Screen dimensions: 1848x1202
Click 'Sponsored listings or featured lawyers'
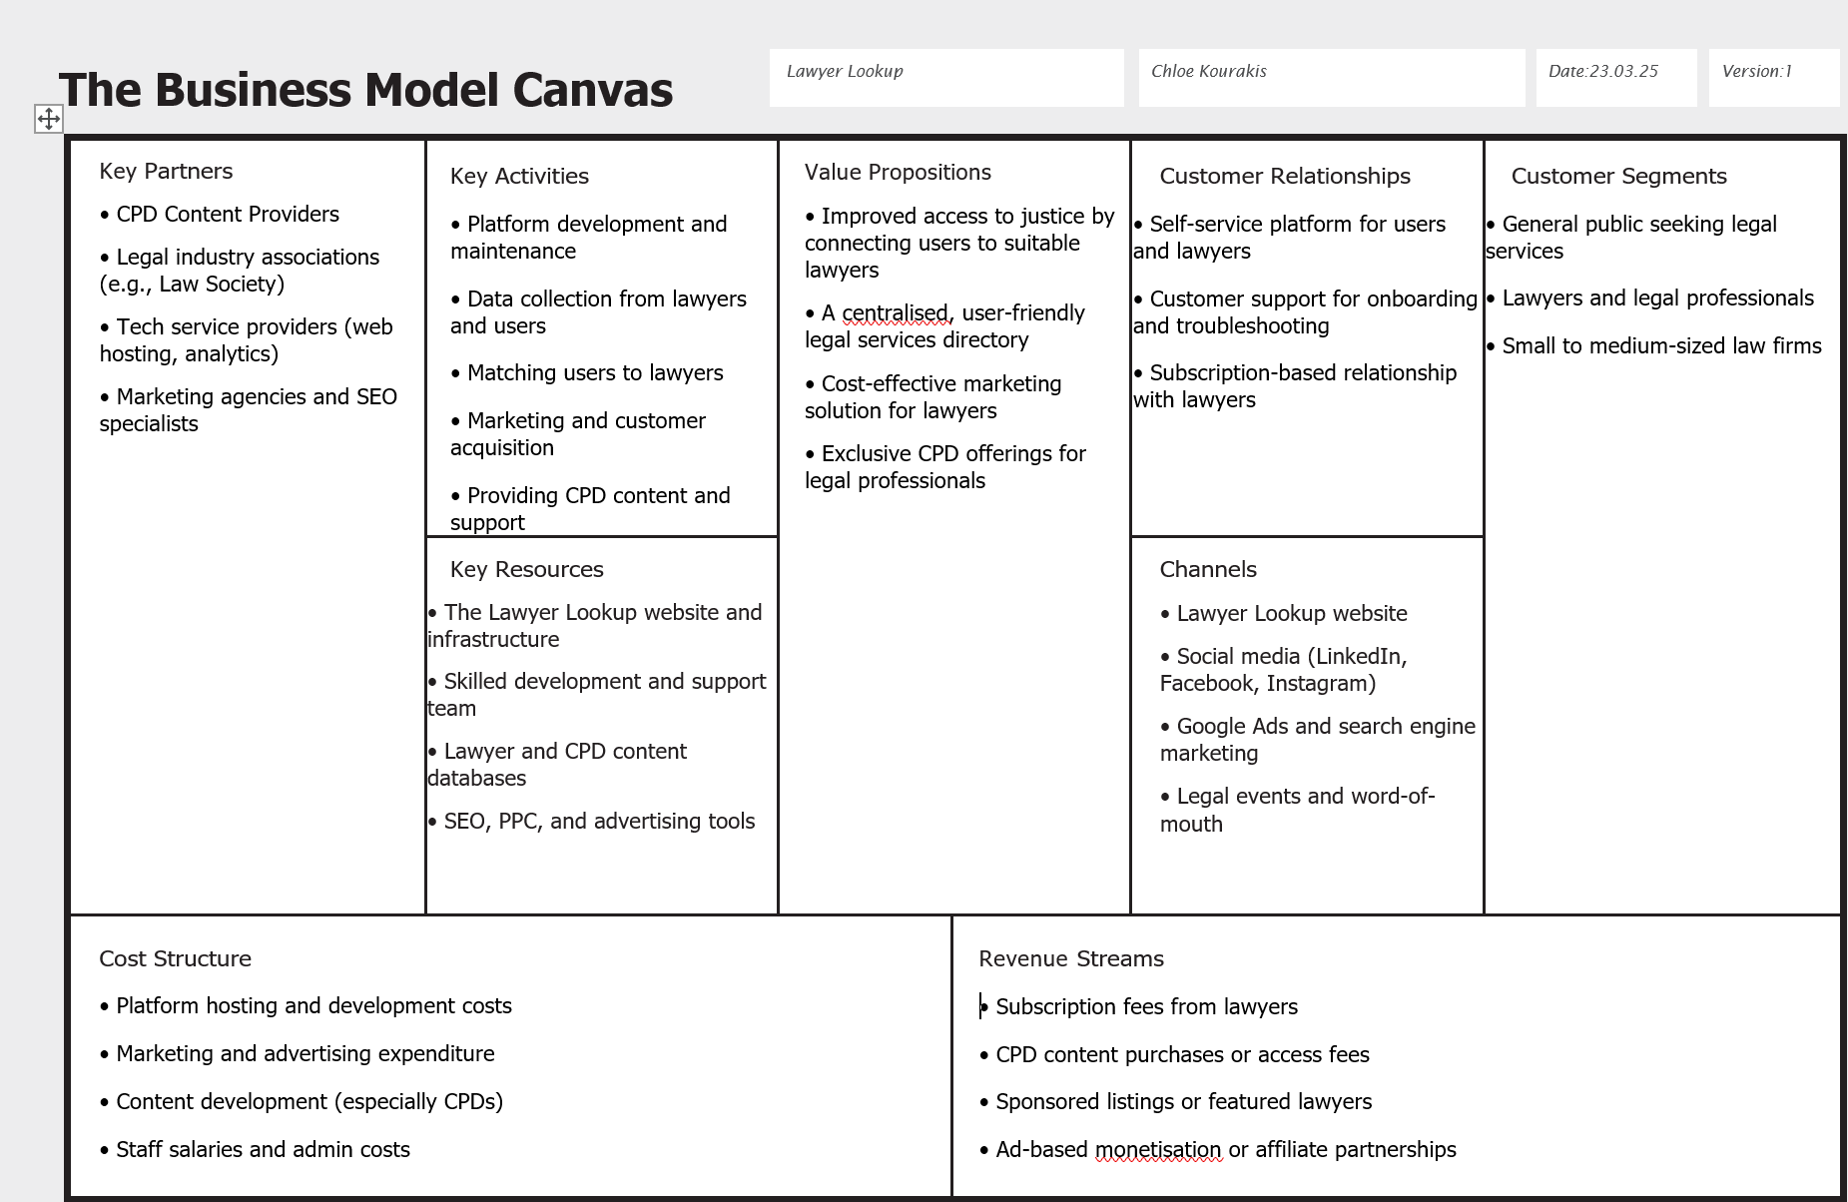tap(1176, 1101)
